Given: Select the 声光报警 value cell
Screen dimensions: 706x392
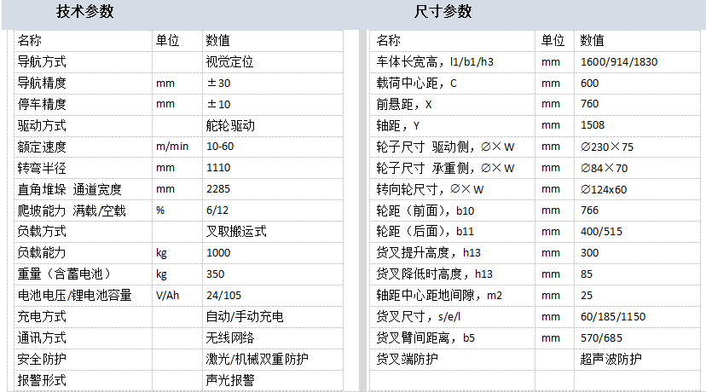Looking at the screenshot, I should 272,380.
